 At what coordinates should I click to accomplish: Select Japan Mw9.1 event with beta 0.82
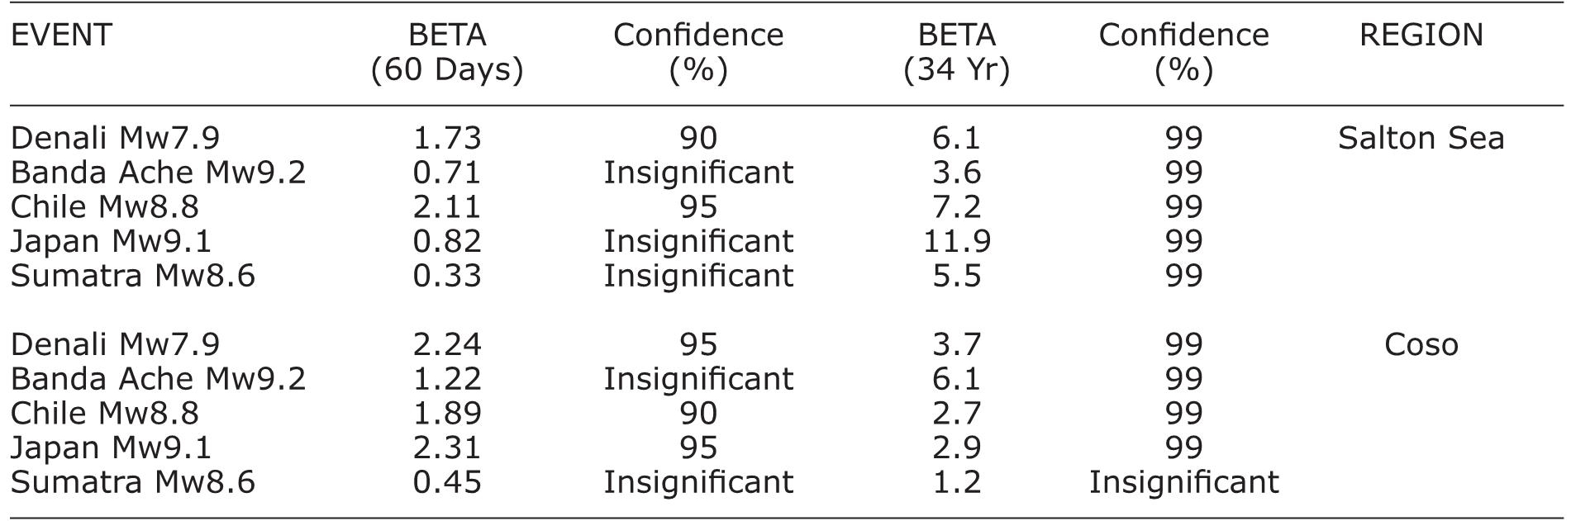(111, 241)
